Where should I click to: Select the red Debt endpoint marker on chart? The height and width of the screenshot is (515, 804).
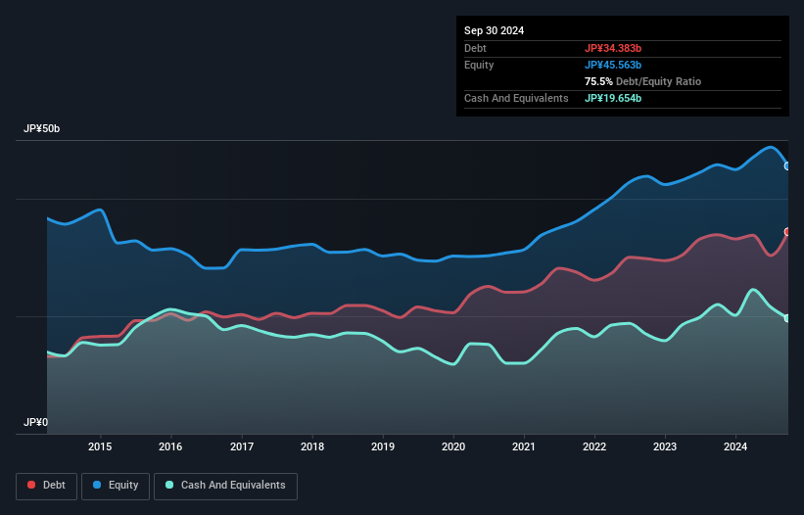(x=787, y=232)
